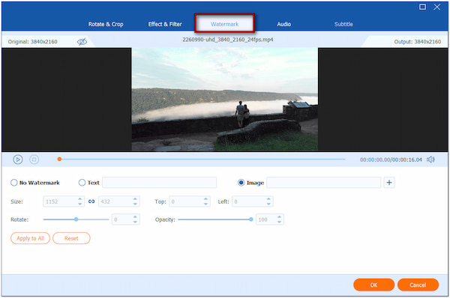The image size is (450, 298).
Task: Increase the Rotate angle value
Action: click(135, 217)
